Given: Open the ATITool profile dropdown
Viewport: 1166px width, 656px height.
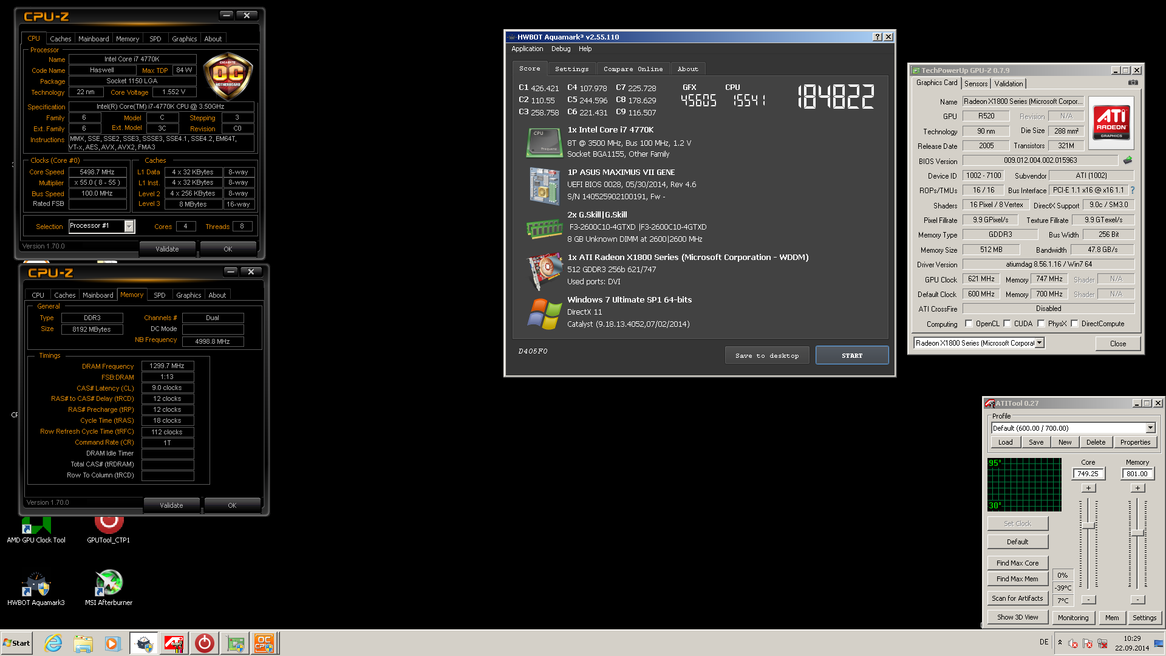Looking at the screenshot, I should (1150, 428).
